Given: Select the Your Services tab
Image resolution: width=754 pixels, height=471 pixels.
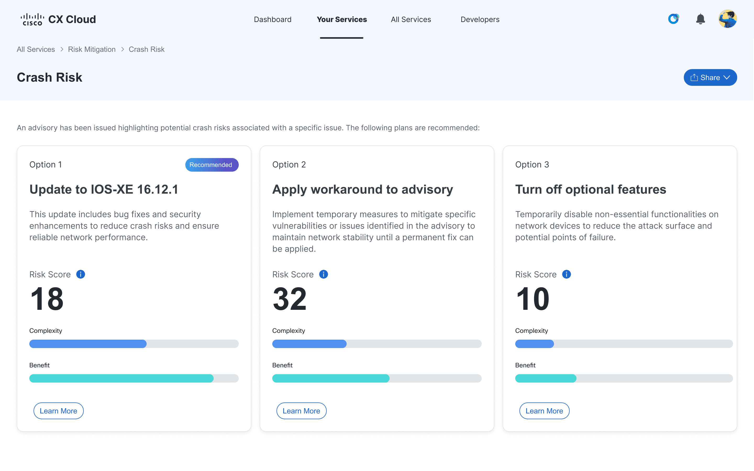Looking at the screenshot, I should coord(341,19).
